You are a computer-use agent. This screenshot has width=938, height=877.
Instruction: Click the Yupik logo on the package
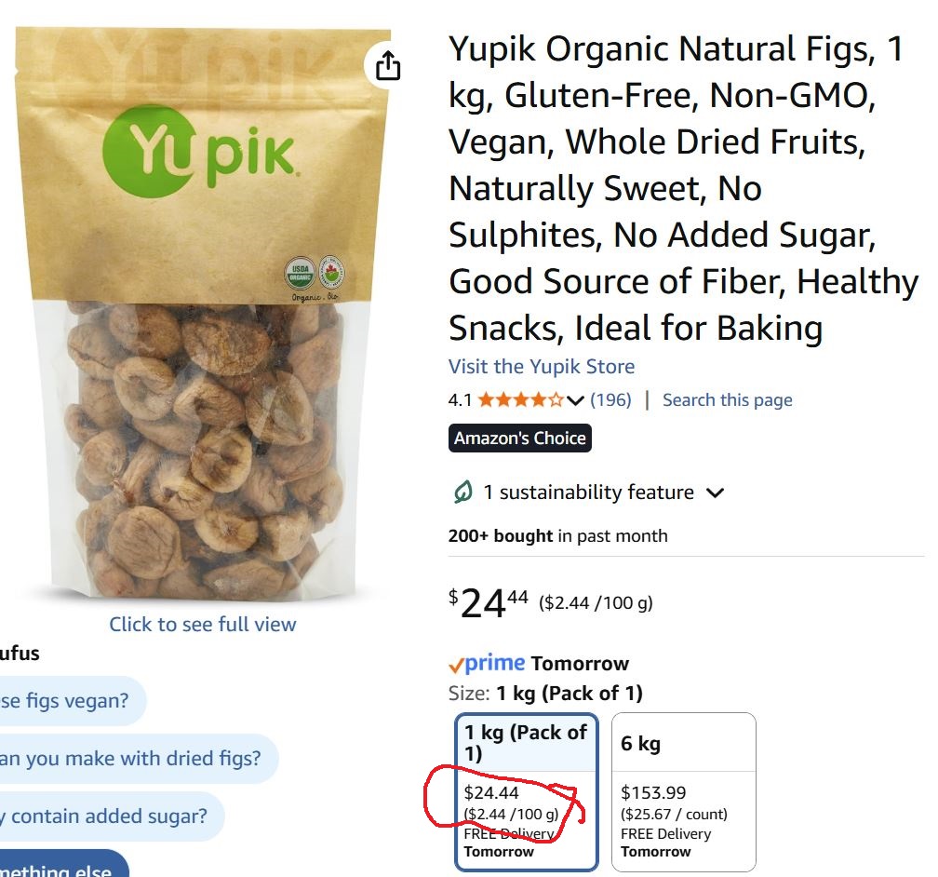click(200, 152)
